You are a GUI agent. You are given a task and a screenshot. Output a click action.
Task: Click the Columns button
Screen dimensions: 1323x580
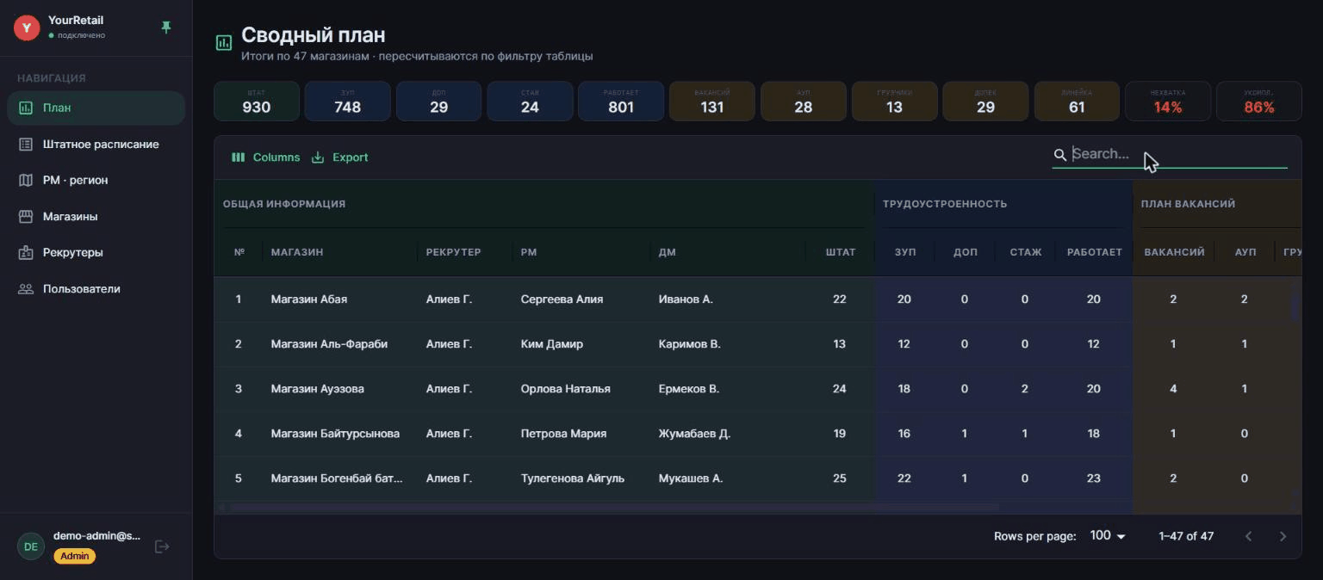(x=265, y=157)
